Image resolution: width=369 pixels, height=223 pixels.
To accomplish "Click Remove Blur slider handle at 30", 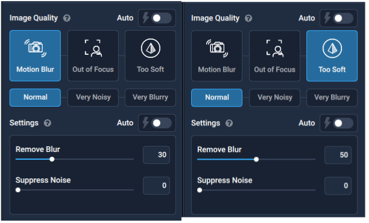I will click(x=52, y=159).
